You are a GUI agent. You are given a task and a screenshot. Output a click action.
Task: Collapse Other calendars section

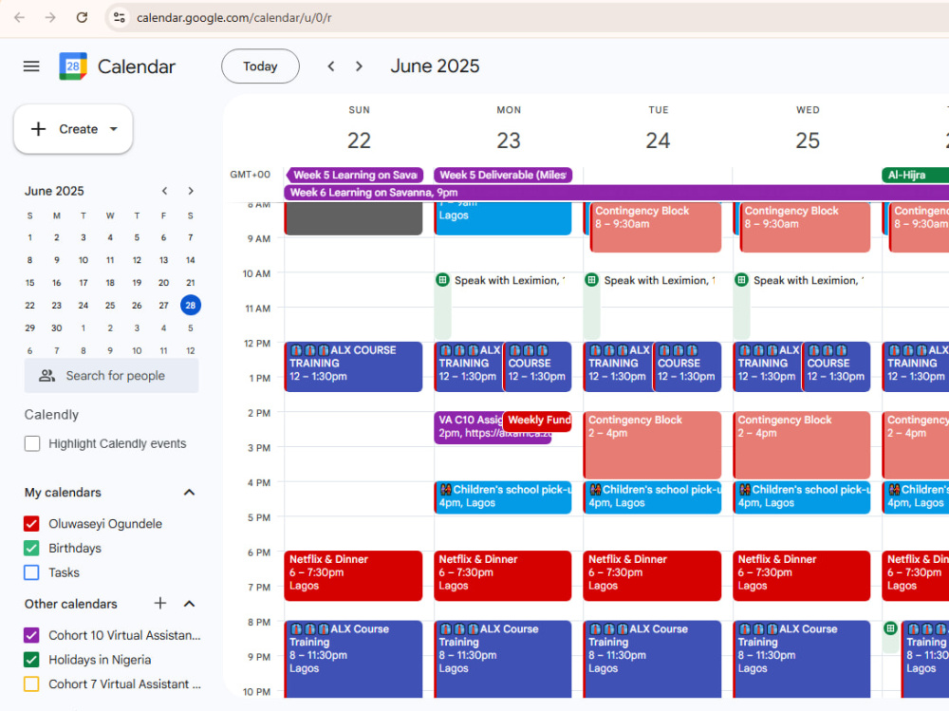click(x=190, y=604)
